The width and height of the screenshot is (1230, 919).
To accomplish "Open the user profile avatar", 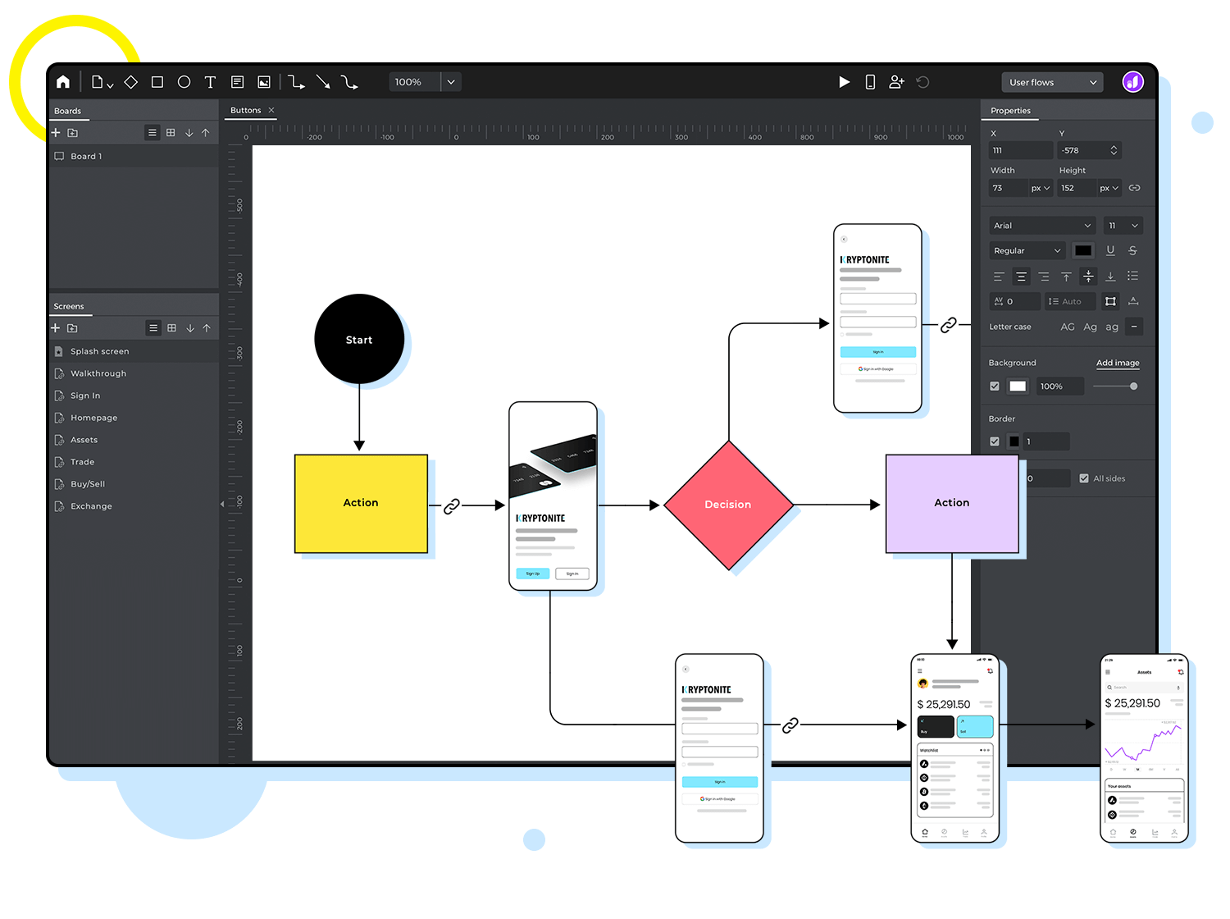I will tap(1132, 82).
